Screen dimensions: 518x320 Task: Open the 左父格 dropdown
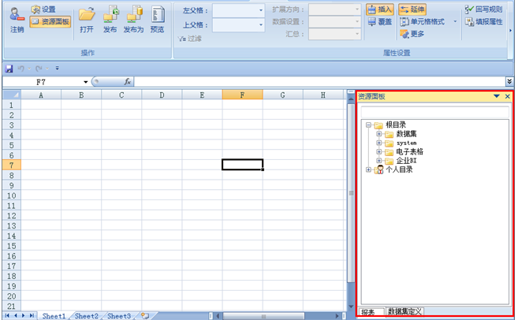[x=261, y=11]
